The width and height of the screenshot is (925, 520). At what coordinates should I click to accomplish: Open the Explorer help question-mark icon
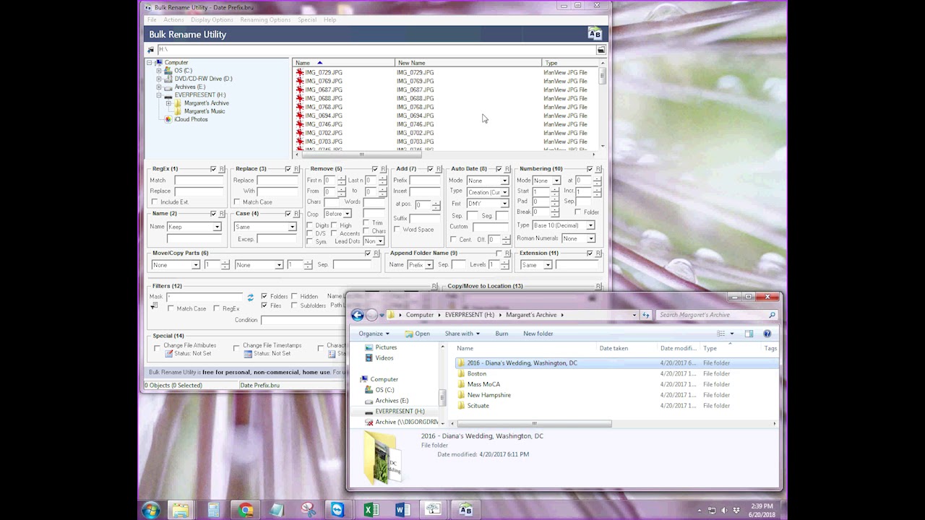tap(767, 334)
